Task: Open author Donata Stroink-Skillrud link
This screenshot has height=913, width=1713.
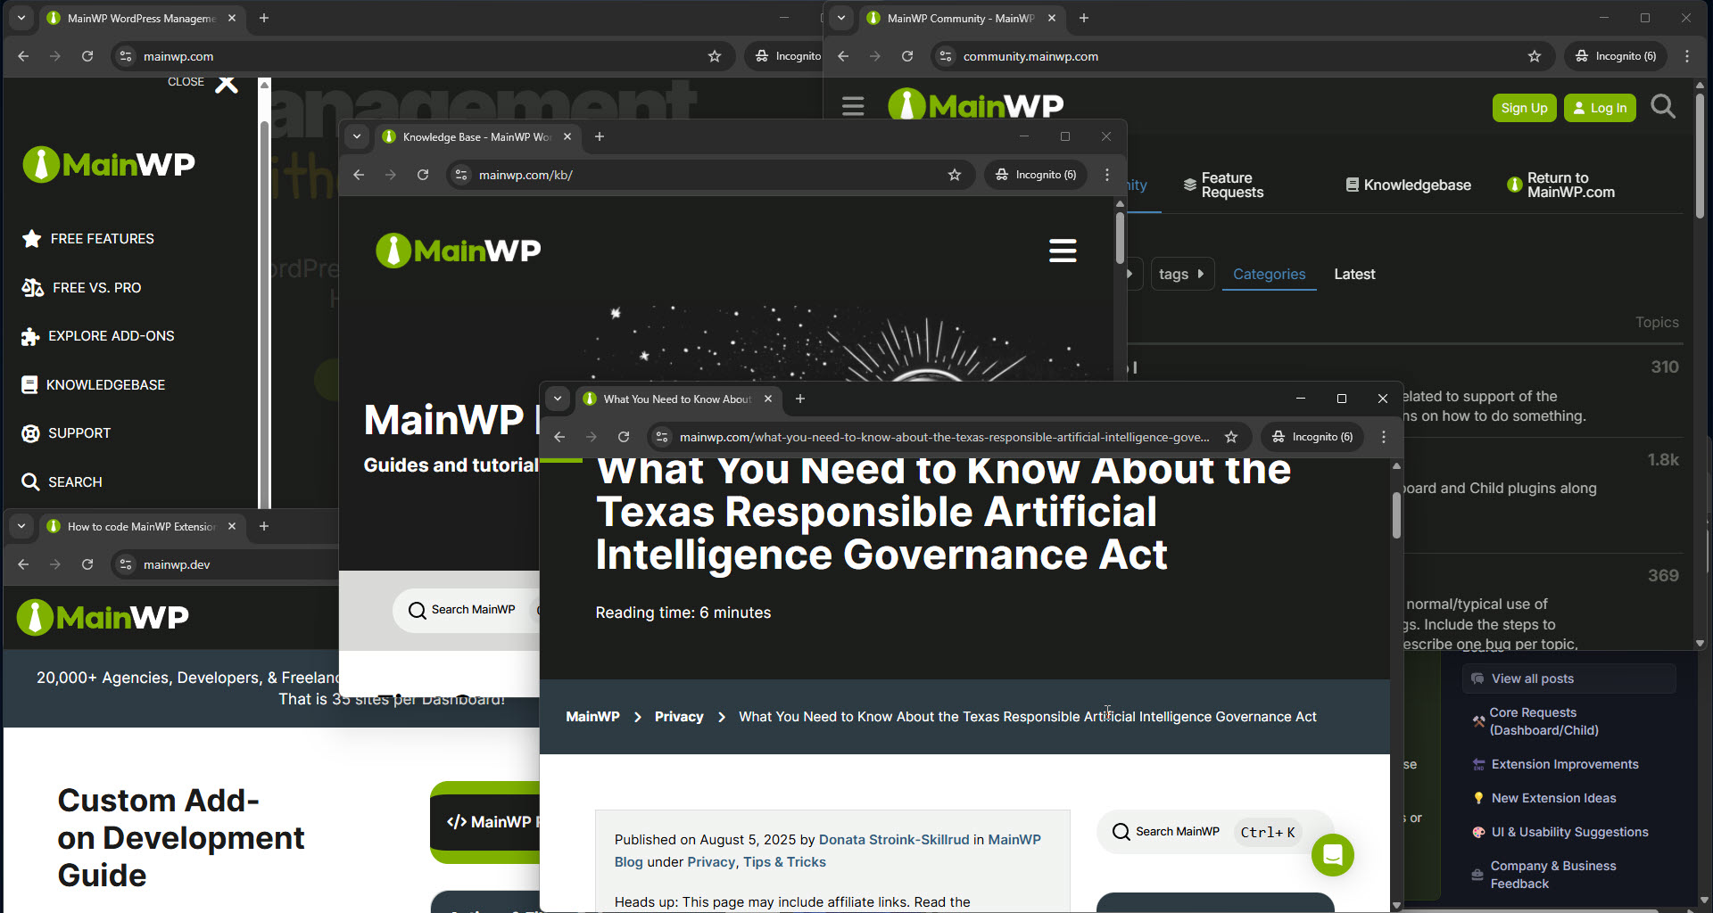Action: click(894, 840)
